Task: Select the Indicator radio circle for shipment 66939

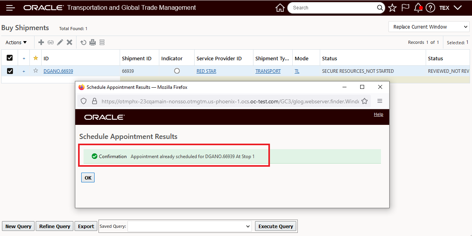Action: 177,71
